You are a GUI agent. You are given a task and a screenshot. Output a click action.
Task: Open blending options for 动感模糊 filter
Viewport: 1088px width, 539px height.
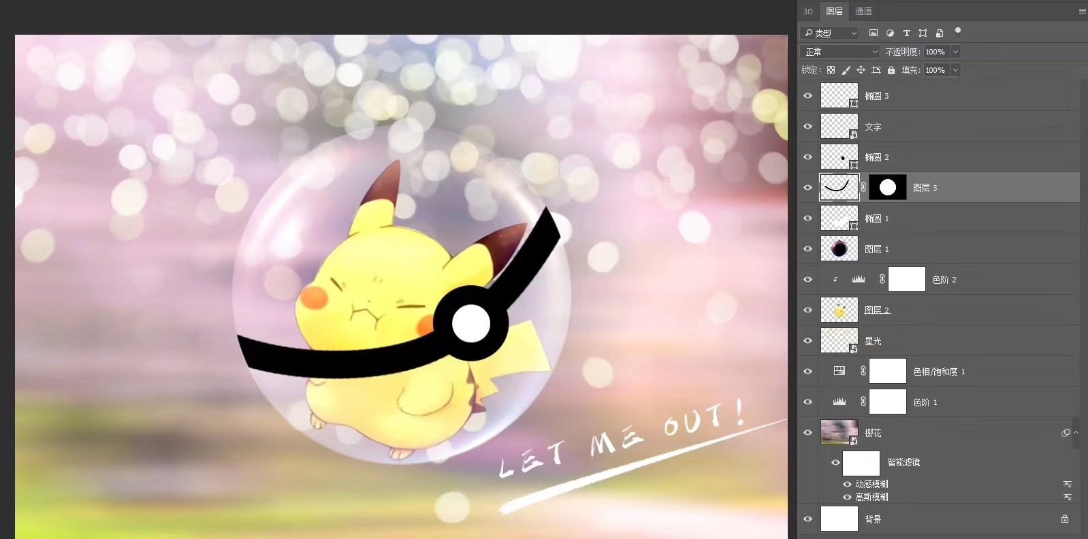tap(1067, 484)
